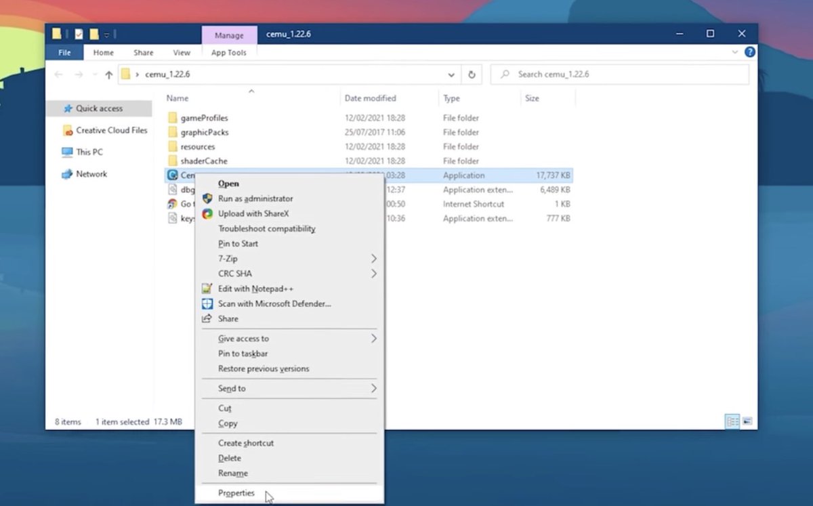Click the Manage contextual tab
The width and height of the screenshot is (813, 506).
tap(229, 35)
